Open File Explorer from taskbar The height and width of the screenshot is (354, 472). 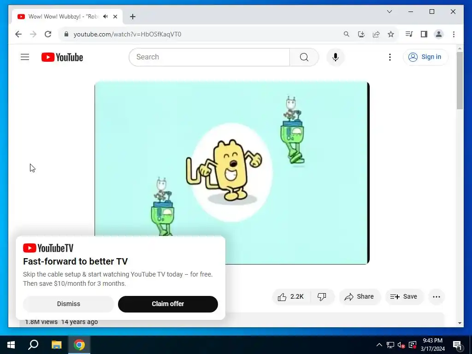click(x=56, y=345)
